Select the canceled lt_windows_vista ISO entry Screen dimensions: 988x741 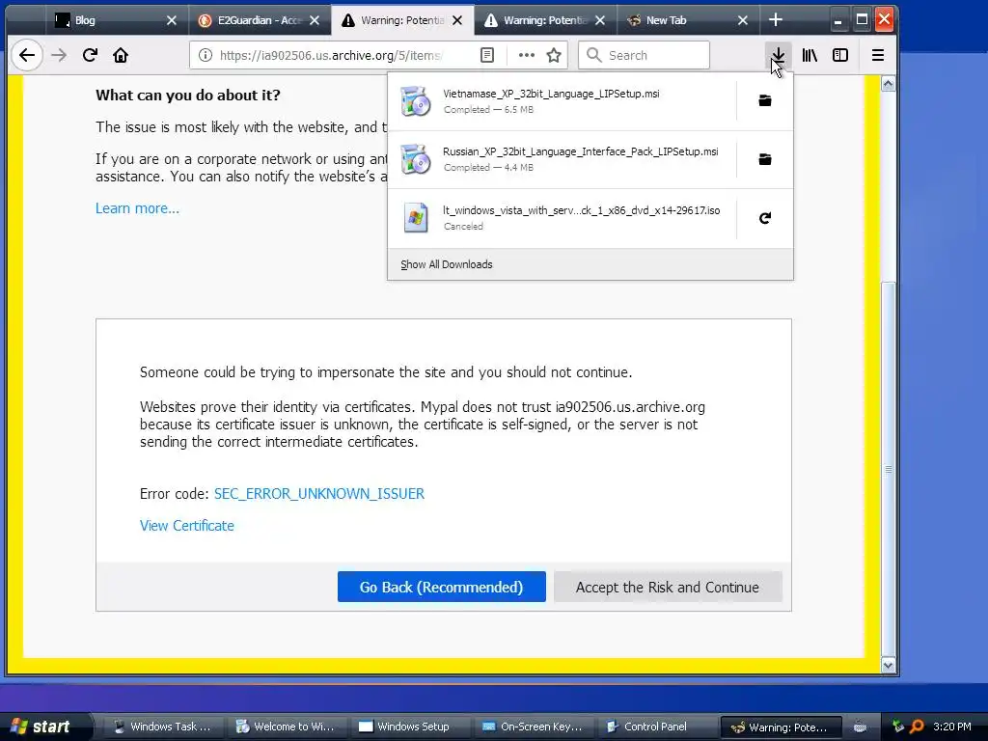[563, 218]
